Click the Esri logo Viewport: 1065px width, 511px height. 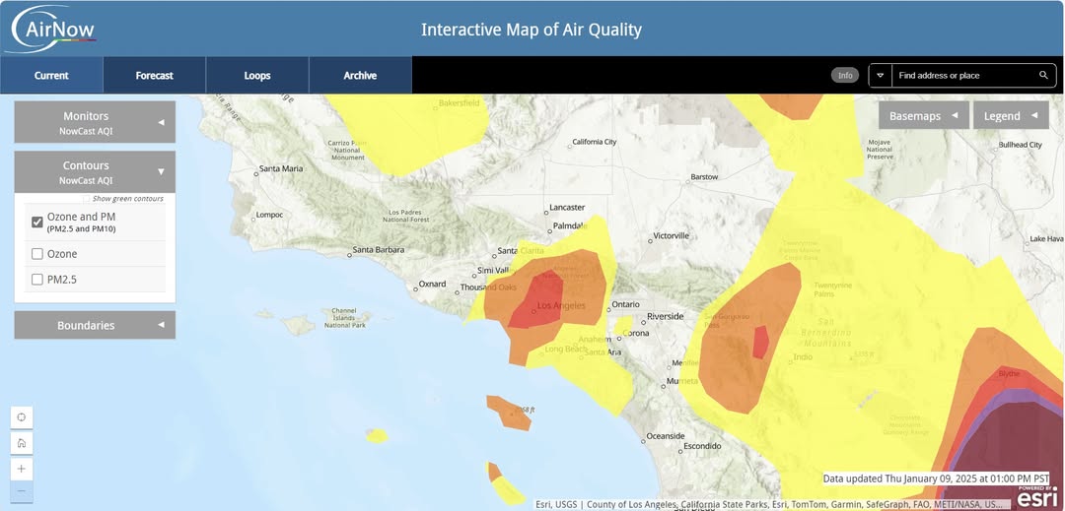coord(1036,497)
